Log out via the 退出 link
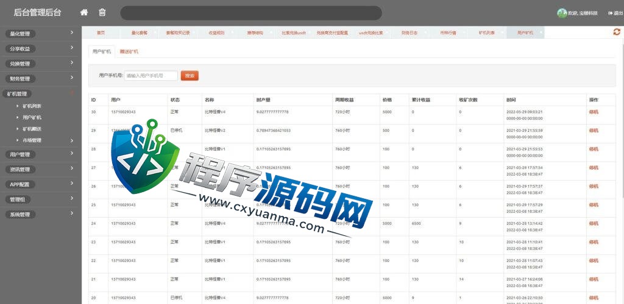 (615, 13)
